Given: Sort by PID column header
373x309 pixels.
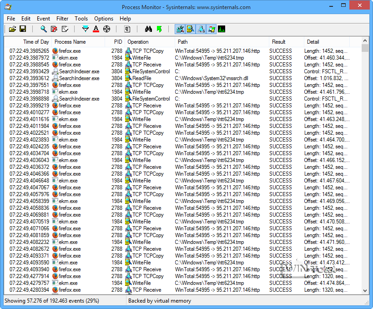Looking at the screenshot, I should coord(115,42).
